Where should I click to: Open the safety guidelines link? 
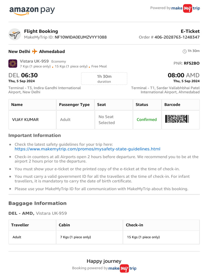pyautogui.click(x=87, y=149)
